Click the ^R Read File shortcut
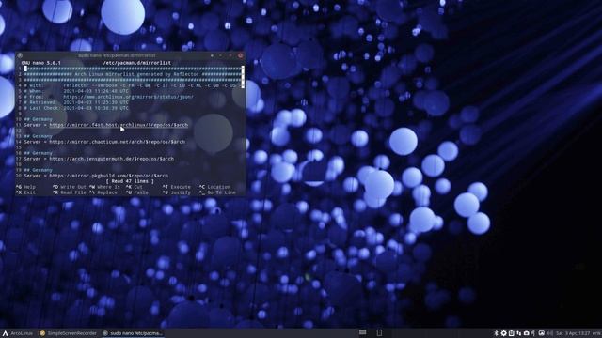Viewport: 602px width, 338px height. click(x=70, y=192)
